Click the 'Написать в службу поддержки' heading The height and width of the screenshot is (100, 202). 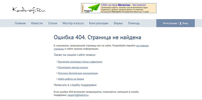[75, 85]
